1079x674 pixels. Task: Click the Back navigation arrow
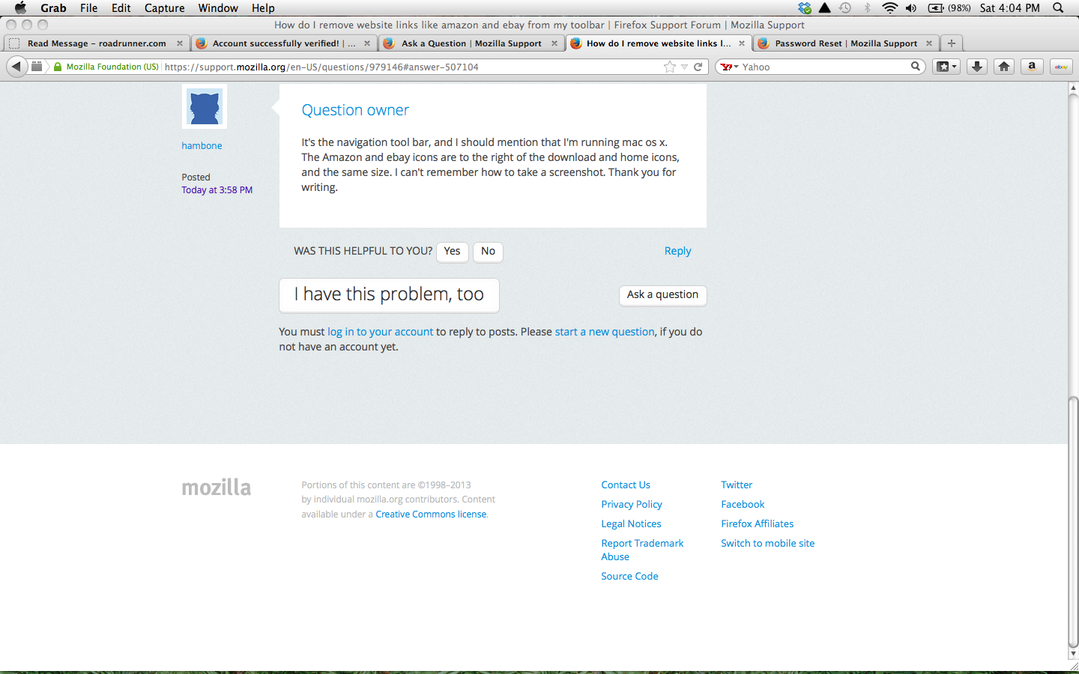pos(16,67)
